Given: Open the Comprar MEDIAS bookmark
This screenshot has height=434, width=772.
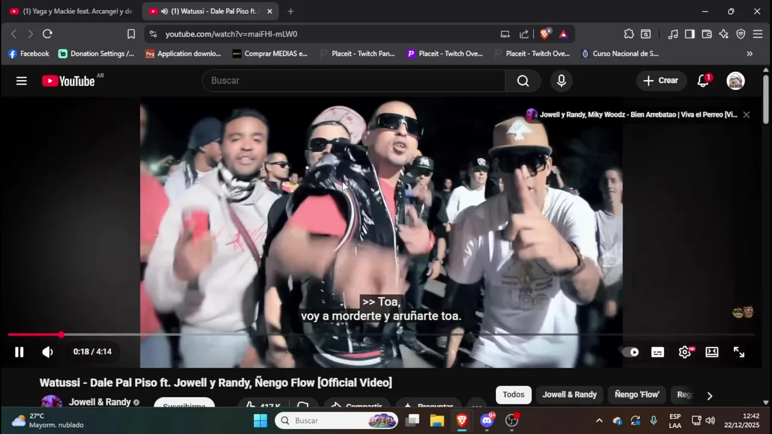Looking at the screenshot, I should point(270,54).
